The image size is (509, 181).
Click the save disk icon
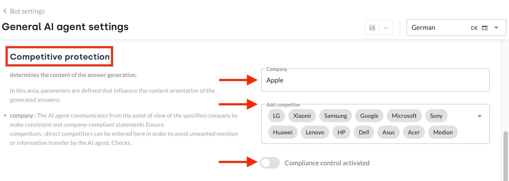click(372, 28)
